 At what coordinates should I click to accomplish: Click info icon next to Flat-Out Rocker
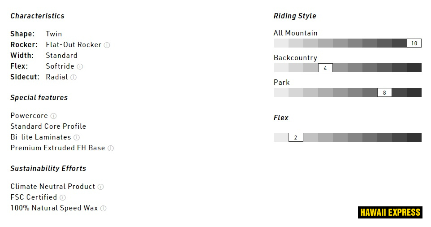click(x=107, y=45)
